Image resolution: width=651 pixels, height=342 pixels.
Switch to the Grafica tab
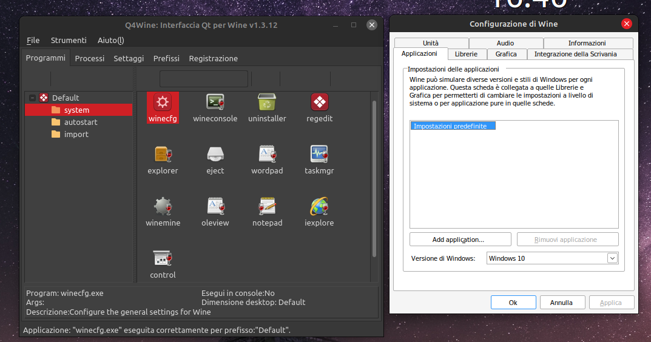click(x=506, y=54)
